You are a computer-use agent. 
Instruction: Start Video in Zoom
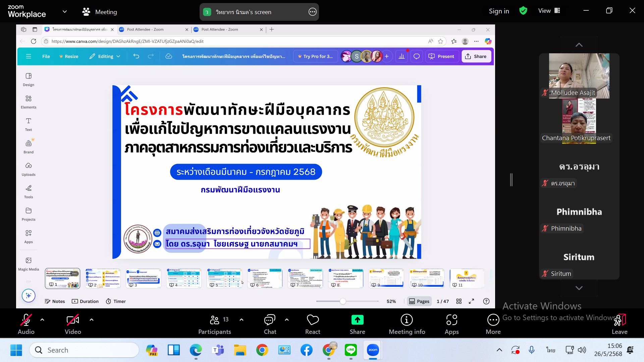click(x=73, y=324)
